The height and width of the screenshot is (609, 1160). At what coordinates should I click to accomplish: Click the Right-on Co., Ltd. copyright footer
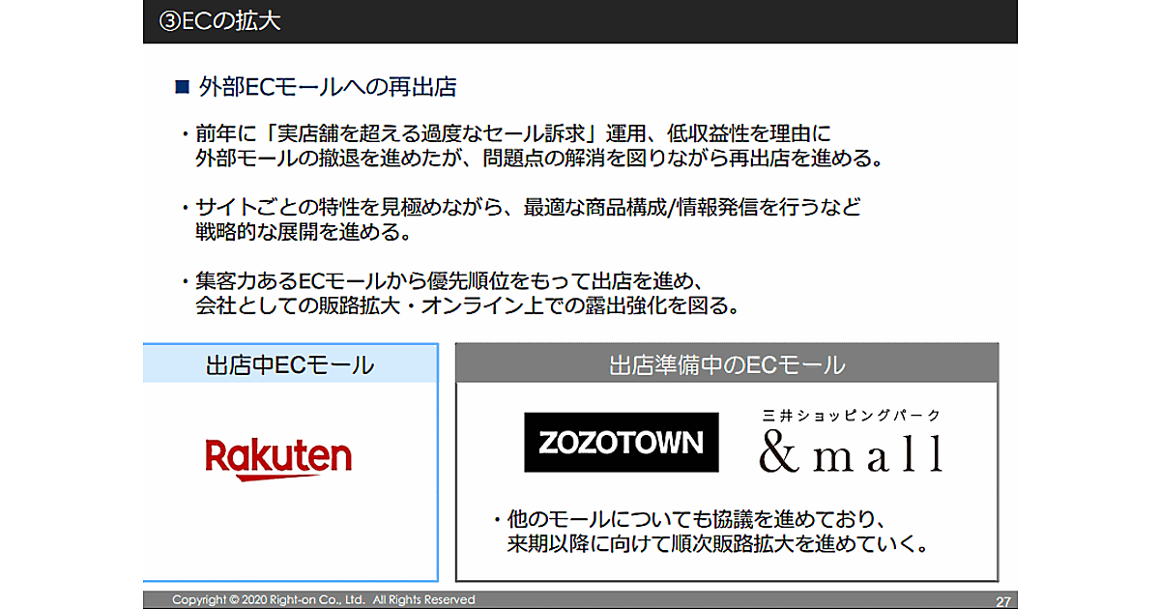tap(324, 599)
